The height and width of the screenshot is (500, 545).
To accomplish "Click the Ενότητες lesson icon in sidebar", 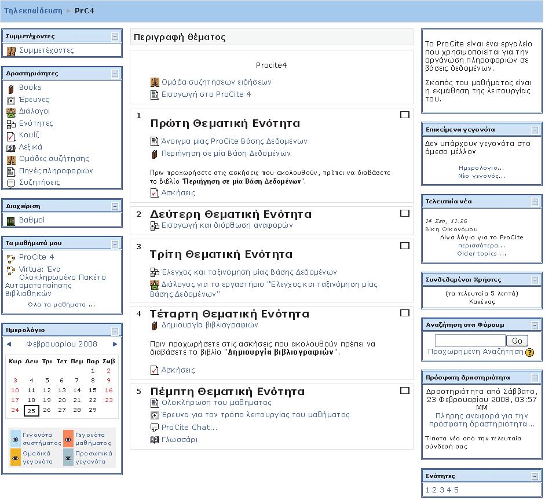I will 11,124.
